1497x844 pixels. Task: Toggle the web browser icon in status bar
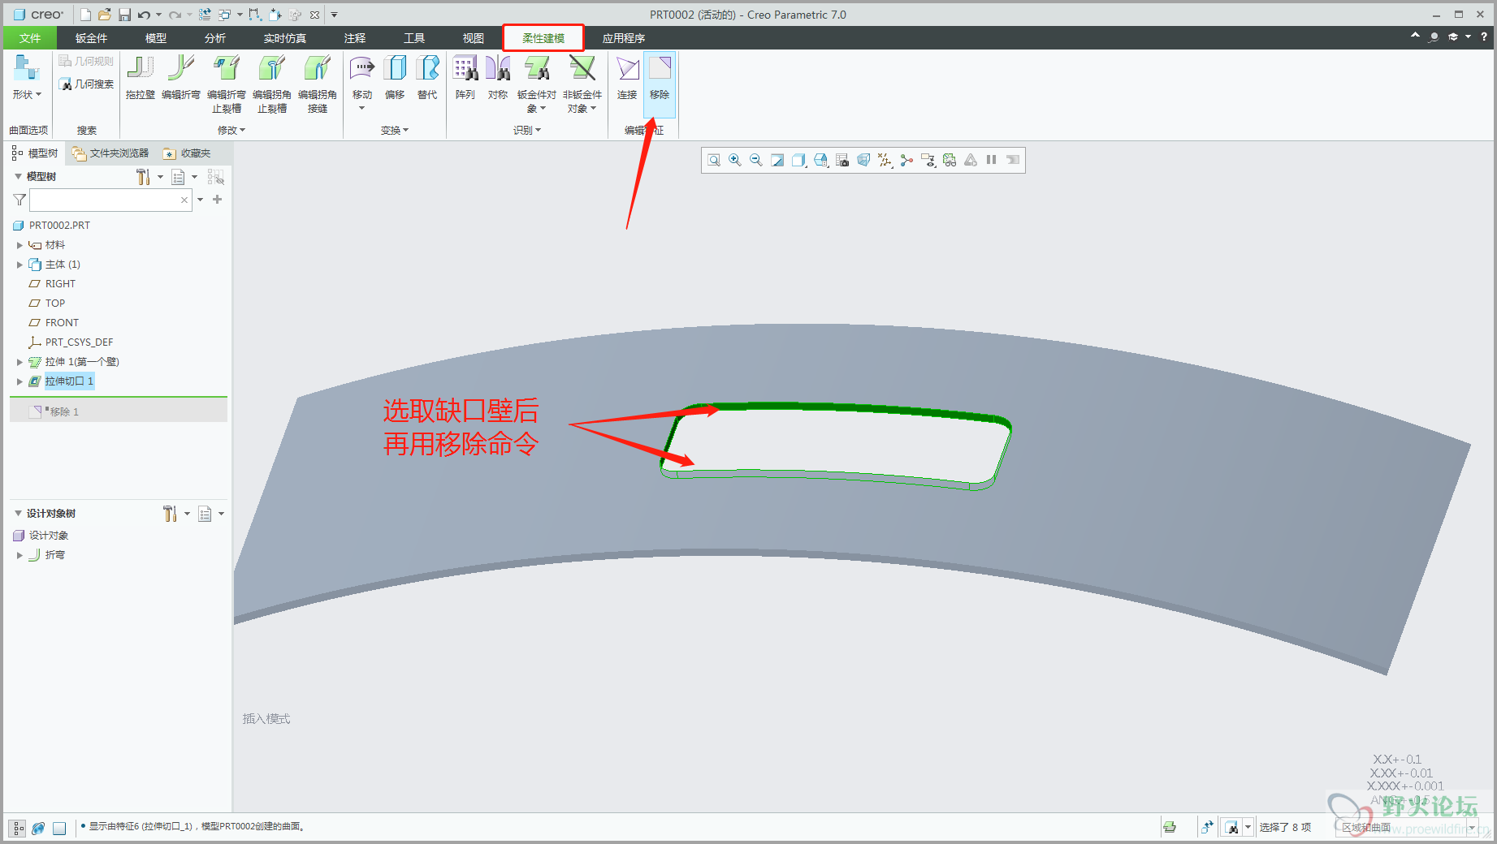coord(38,828)
